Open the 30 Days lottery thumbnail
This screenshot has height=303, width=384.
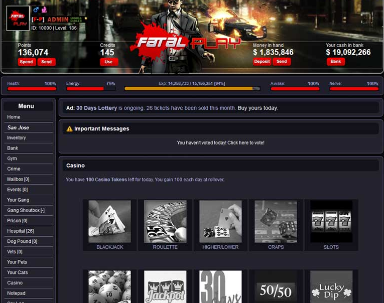pyautogui.click(x=220, y=286)
